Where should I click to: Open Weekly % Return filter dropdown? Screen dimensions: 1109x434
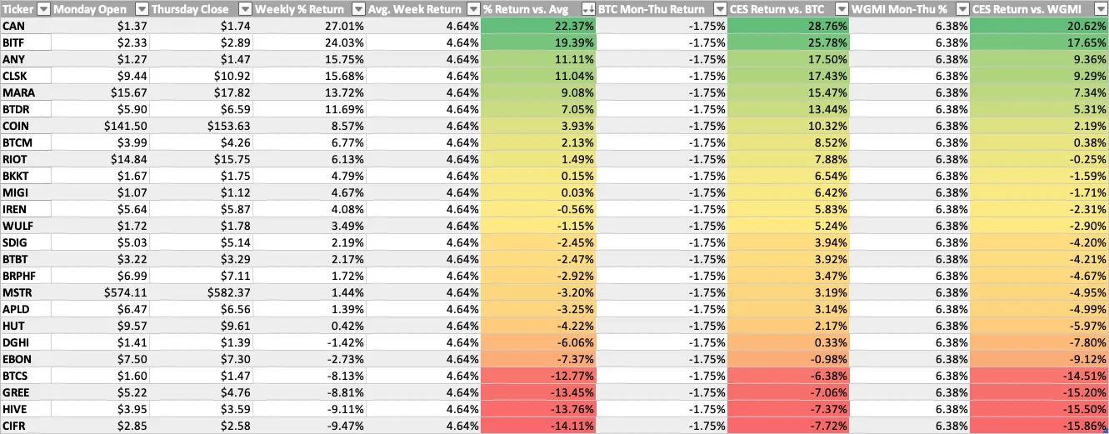[x=359, y=9]
